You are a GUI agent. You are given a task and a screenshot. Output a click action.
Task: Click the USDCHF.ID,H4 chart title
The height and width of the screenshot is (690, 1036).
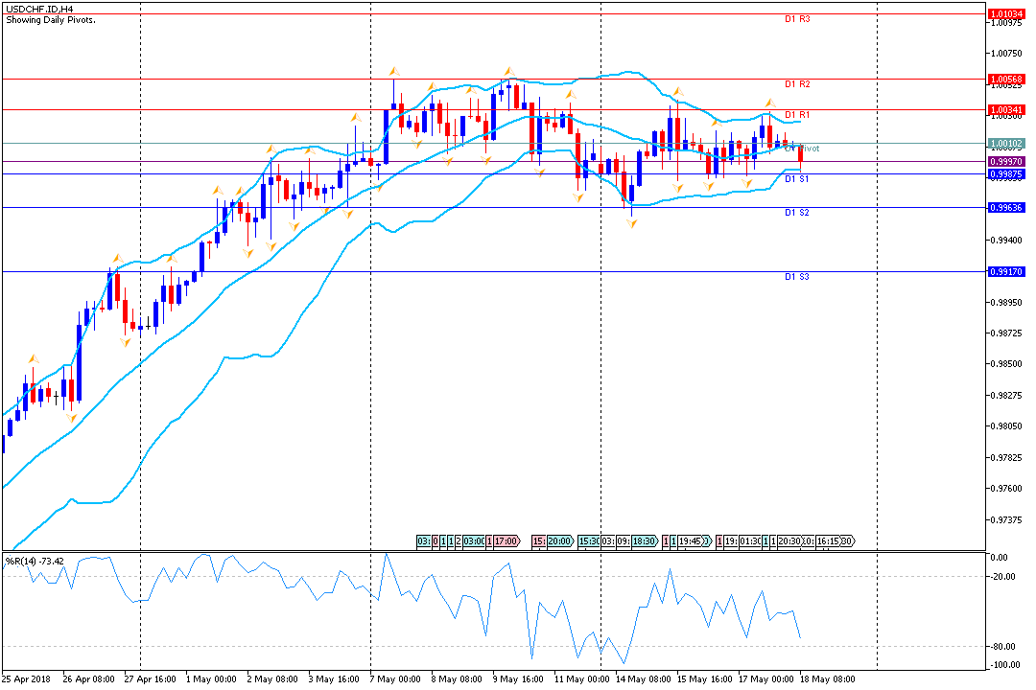40,8
